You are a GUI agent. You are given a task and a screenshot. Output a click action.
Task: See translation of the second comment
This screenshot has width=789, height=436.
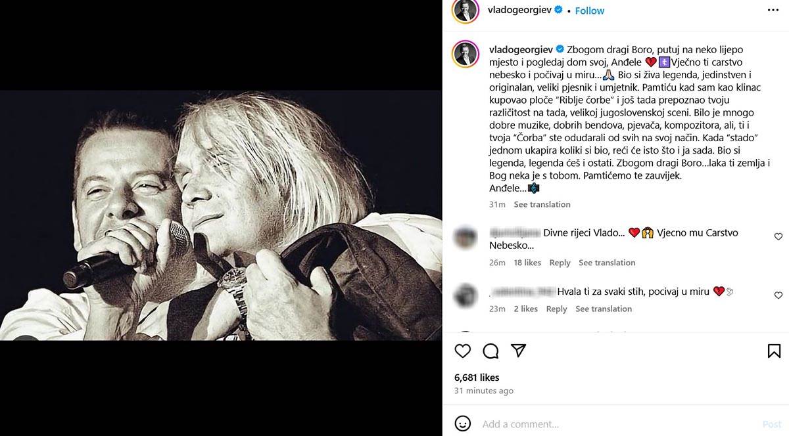click(x=604, y=309)
